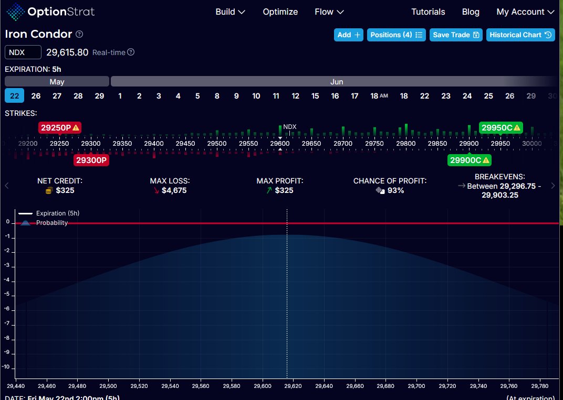Show next stats with right chevron
The height and width of the screenshot is (400, 563).
[553, 186]
